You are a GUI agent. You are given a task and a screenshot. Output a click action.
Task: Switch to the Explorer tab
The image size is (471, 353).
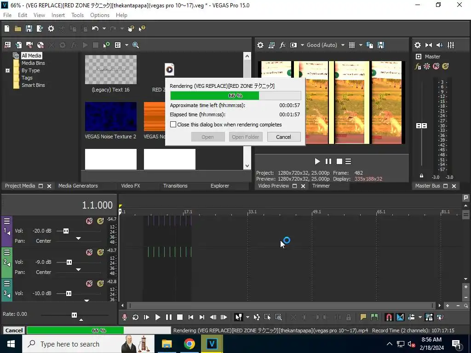click(220, 186)
